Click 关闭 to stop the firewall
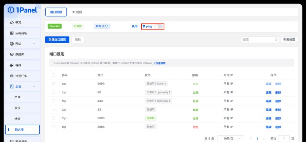This screenshot has height=142, width=306. pos(135,26)
